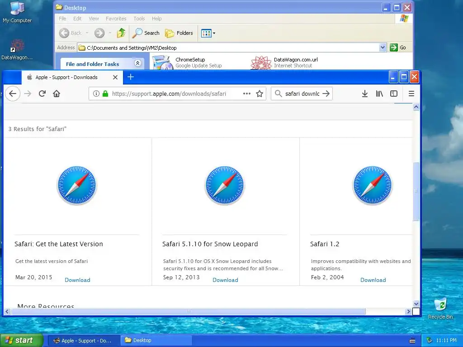Click Search button in explorer toolbar
463x347 pixels.
(146, 33)
